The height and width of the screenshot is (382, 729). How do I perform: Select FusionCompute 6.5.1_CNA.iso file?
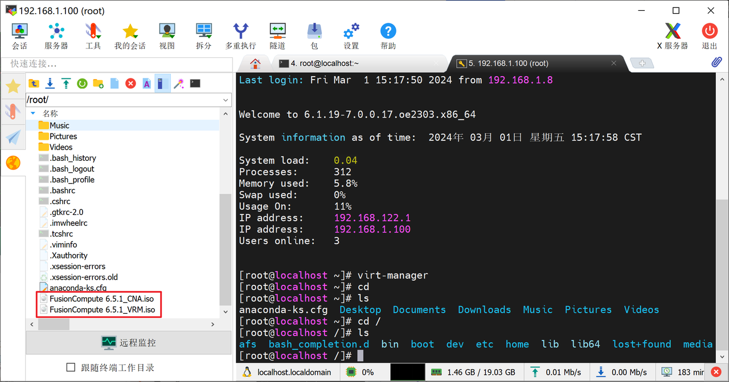pos(100,298)
